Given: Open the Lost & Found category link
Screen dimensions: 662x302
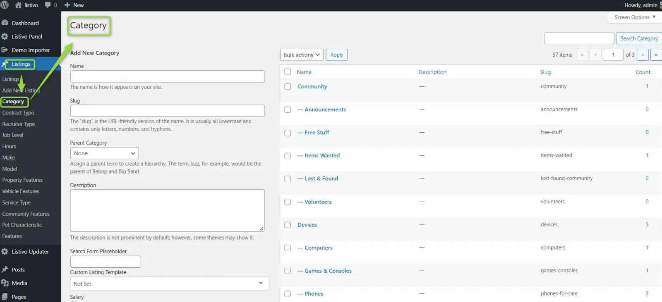Looking at the screenshot, I should [x=321, y=178].
